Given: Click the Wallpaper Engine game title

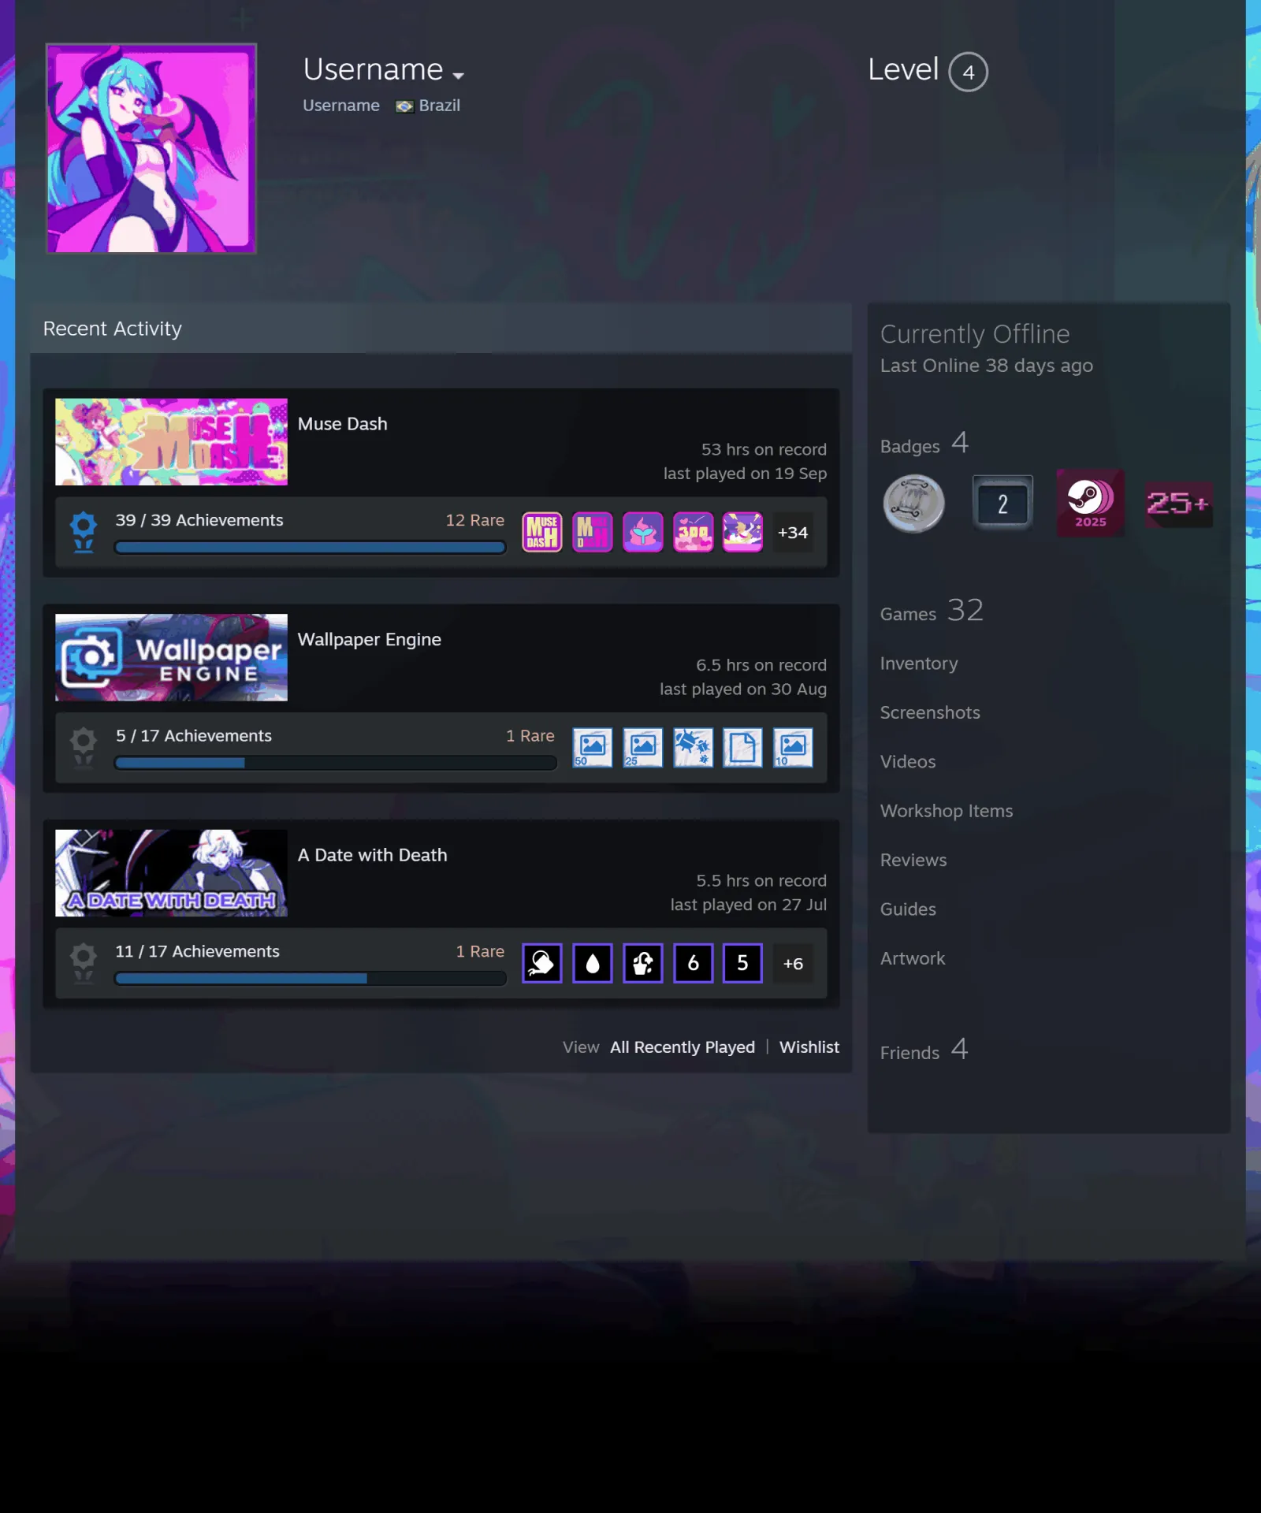Looking at the screenshot, I should click(x=369, y=639).
